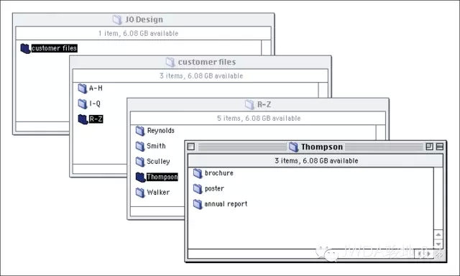Click the vertical scrollbar up arrow
The height and width of the screenshot is (276, 460).
tap(438, 234)
